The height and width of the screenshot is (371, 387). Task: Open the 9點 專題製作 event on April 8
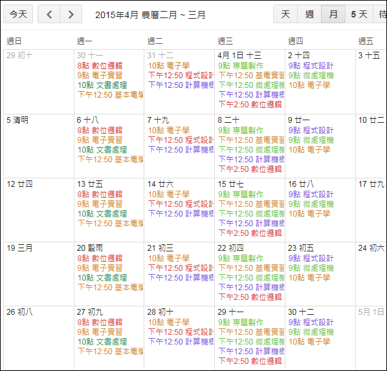(x=241, y=131)
